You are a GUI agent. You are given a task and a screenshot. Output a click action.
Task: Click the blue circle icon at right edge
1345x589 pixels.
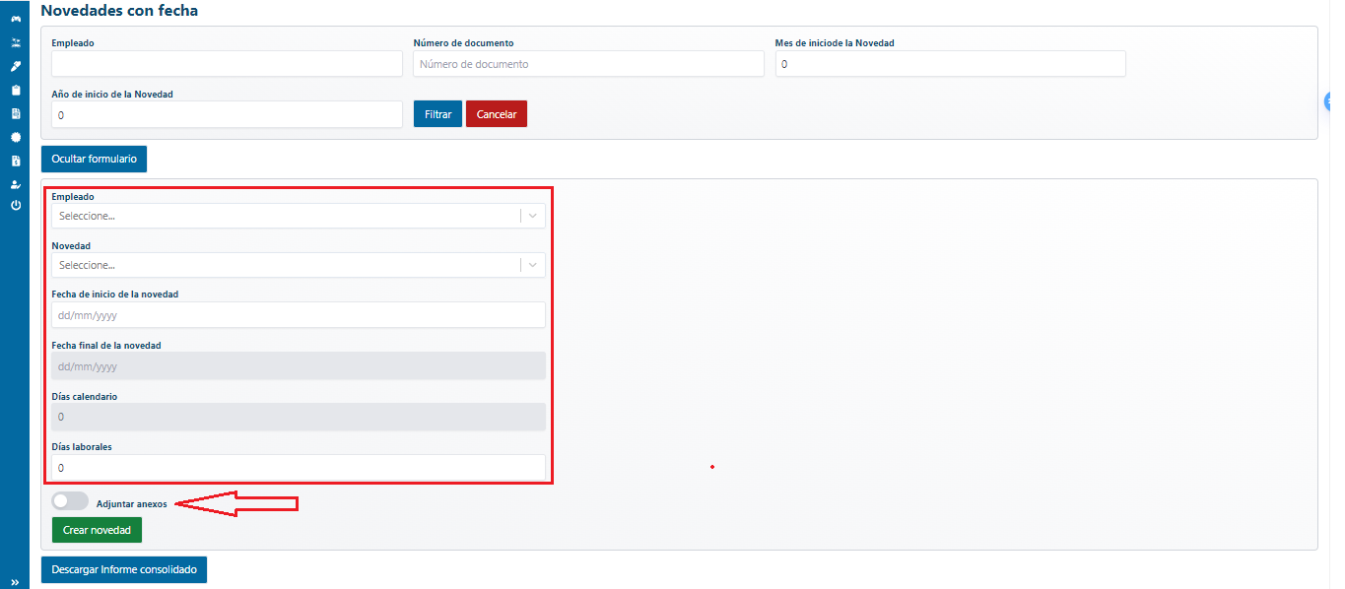tap(1326, 100)
